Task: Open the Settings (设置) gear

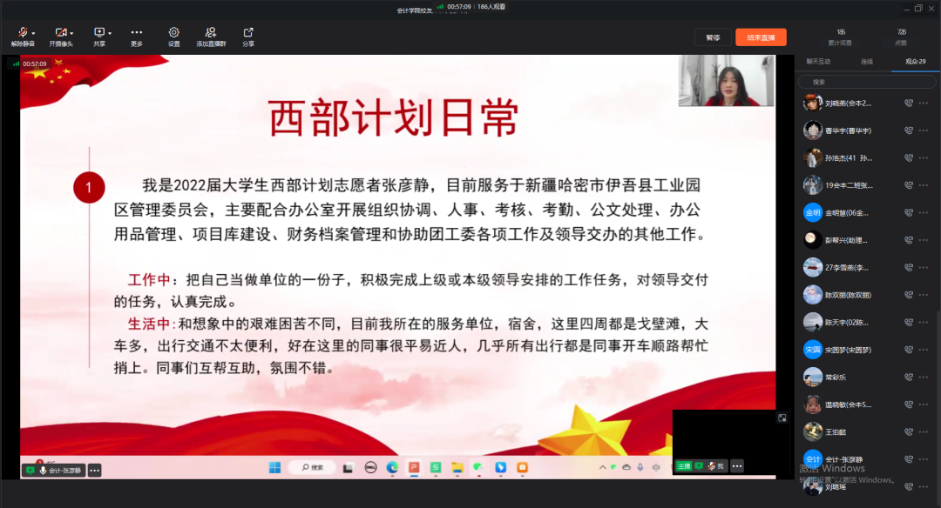Action: [x=173, y=32]
